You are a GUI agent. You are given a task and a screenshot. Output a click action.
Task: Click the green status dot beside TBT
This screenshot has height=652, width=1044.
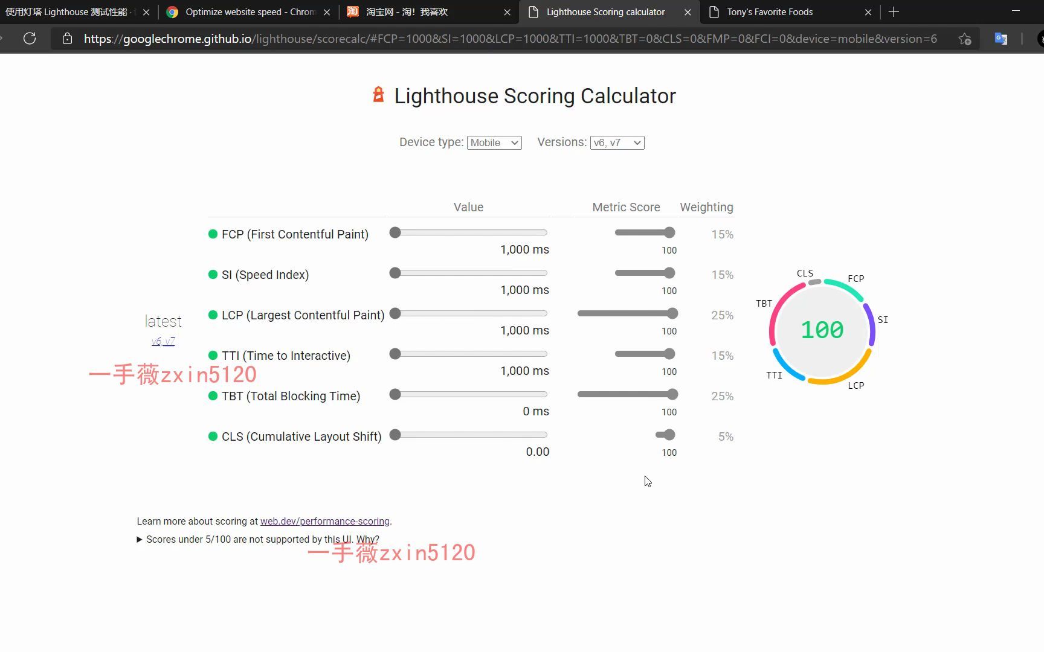coord(213,395)
